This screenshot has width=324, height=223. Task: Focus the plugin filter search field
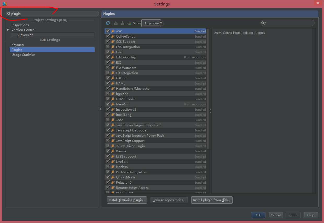tap(287, 23)
